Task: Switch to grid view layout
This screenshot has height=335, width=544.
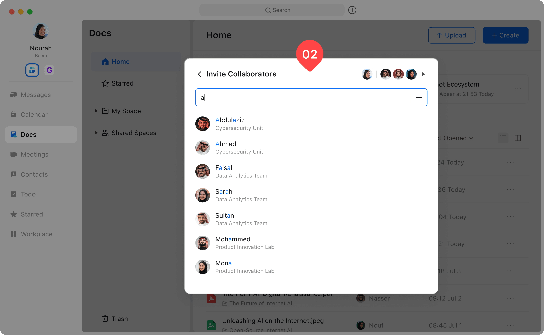Action: coord(518,138)
